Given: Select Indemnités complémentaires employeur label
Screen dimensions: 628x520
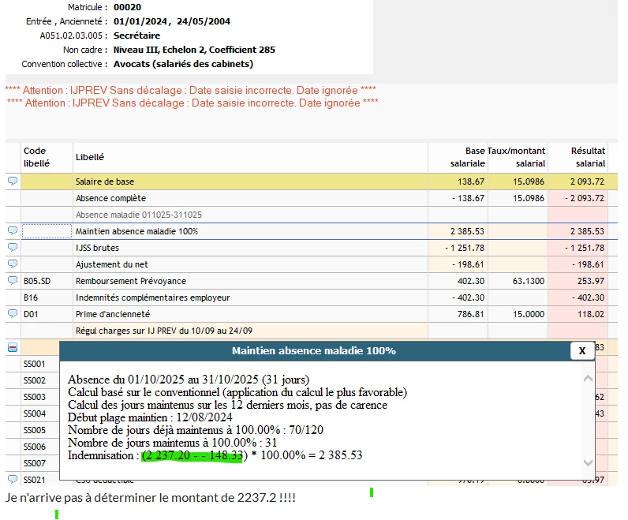Looking at the screenshot, I should (152, 297).
